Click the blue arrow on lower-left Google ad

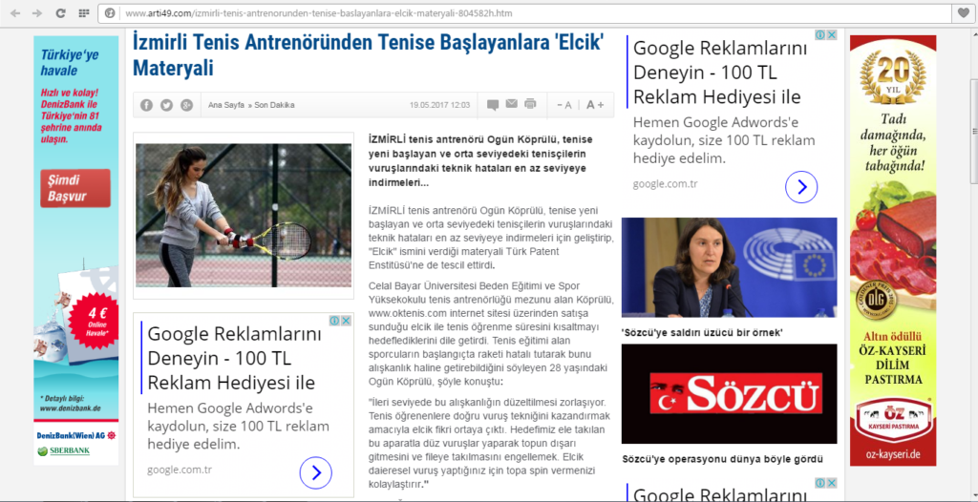[x=315, y=472]
